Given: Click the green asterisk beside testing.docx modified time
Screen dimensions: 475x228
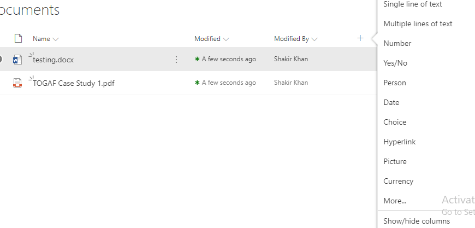Looking at the screenshot, I should [x=197, y=59].
